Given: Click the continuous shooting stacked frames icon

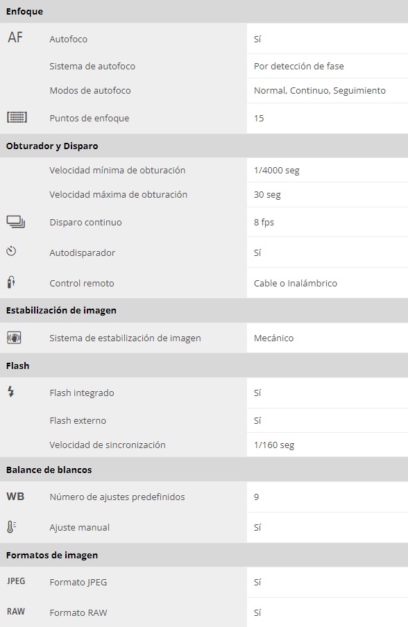Looking at the screenshot, I should pos(16,221).
